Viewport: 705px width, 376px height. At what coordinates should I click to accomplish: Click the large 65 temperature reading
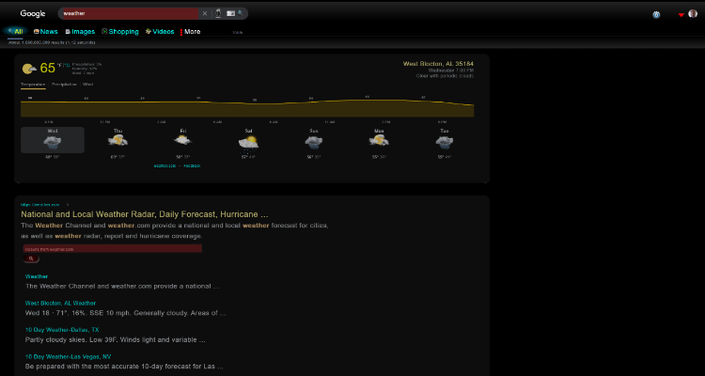tap(47, 68)
